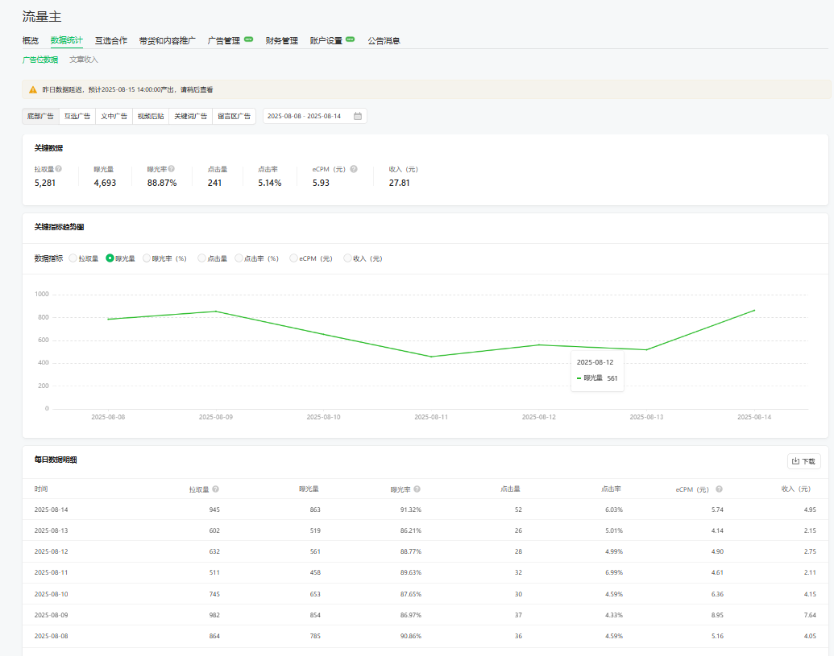This screenshot has height=656, width=834.
Task: Choose the 曝光率（%）indicator radio button
Action: point(147,258)
